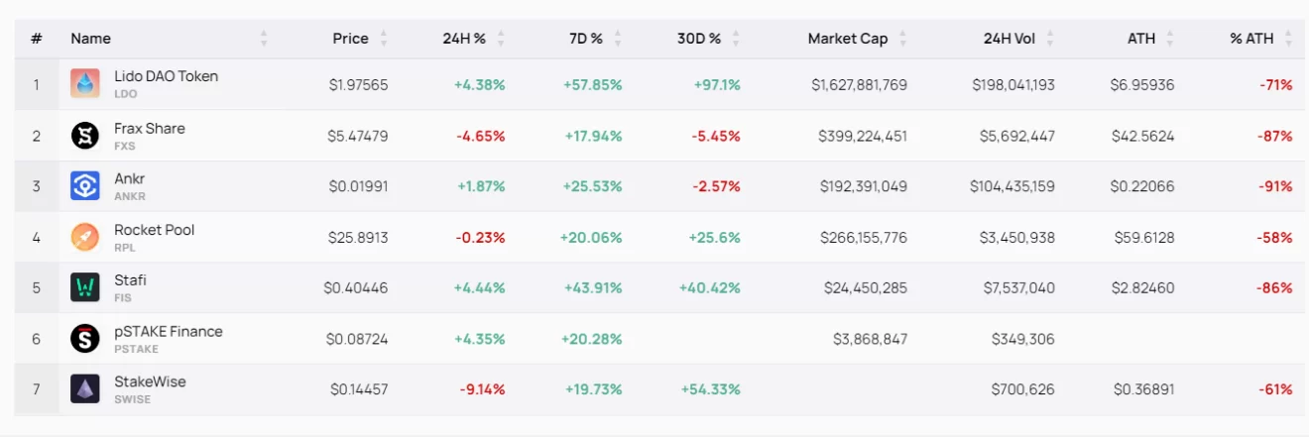Click the Lido DAO Token logo icon

click(85, 83)
